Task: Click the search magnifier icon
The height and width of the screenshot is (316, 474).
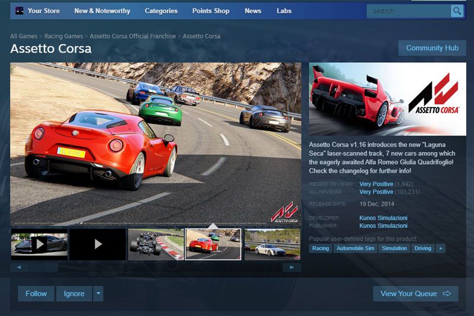Action: point(457,11)
